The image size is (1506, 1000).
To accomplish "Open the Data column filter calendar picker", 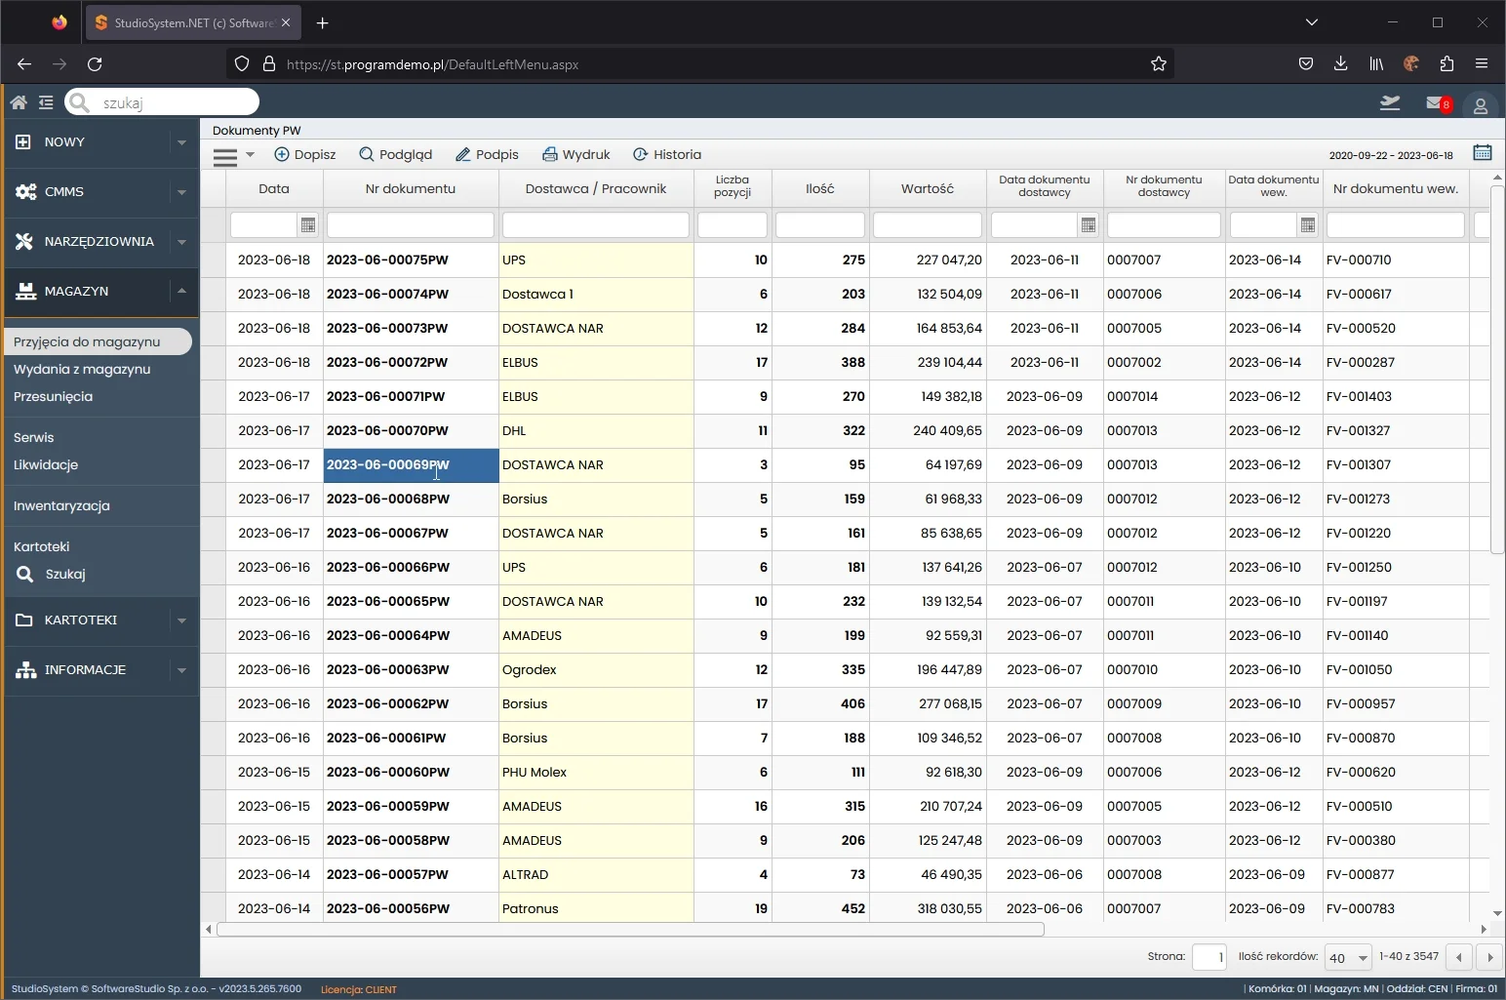I will [308, 225].
